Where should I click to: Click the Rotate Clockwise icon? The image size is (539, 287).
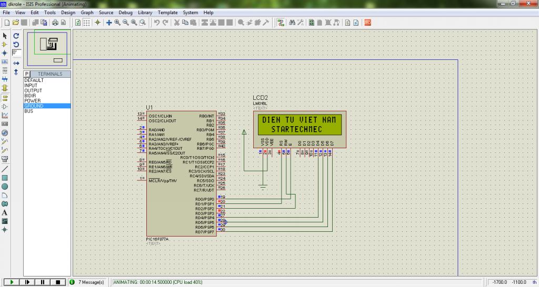(x=16, y=35)
